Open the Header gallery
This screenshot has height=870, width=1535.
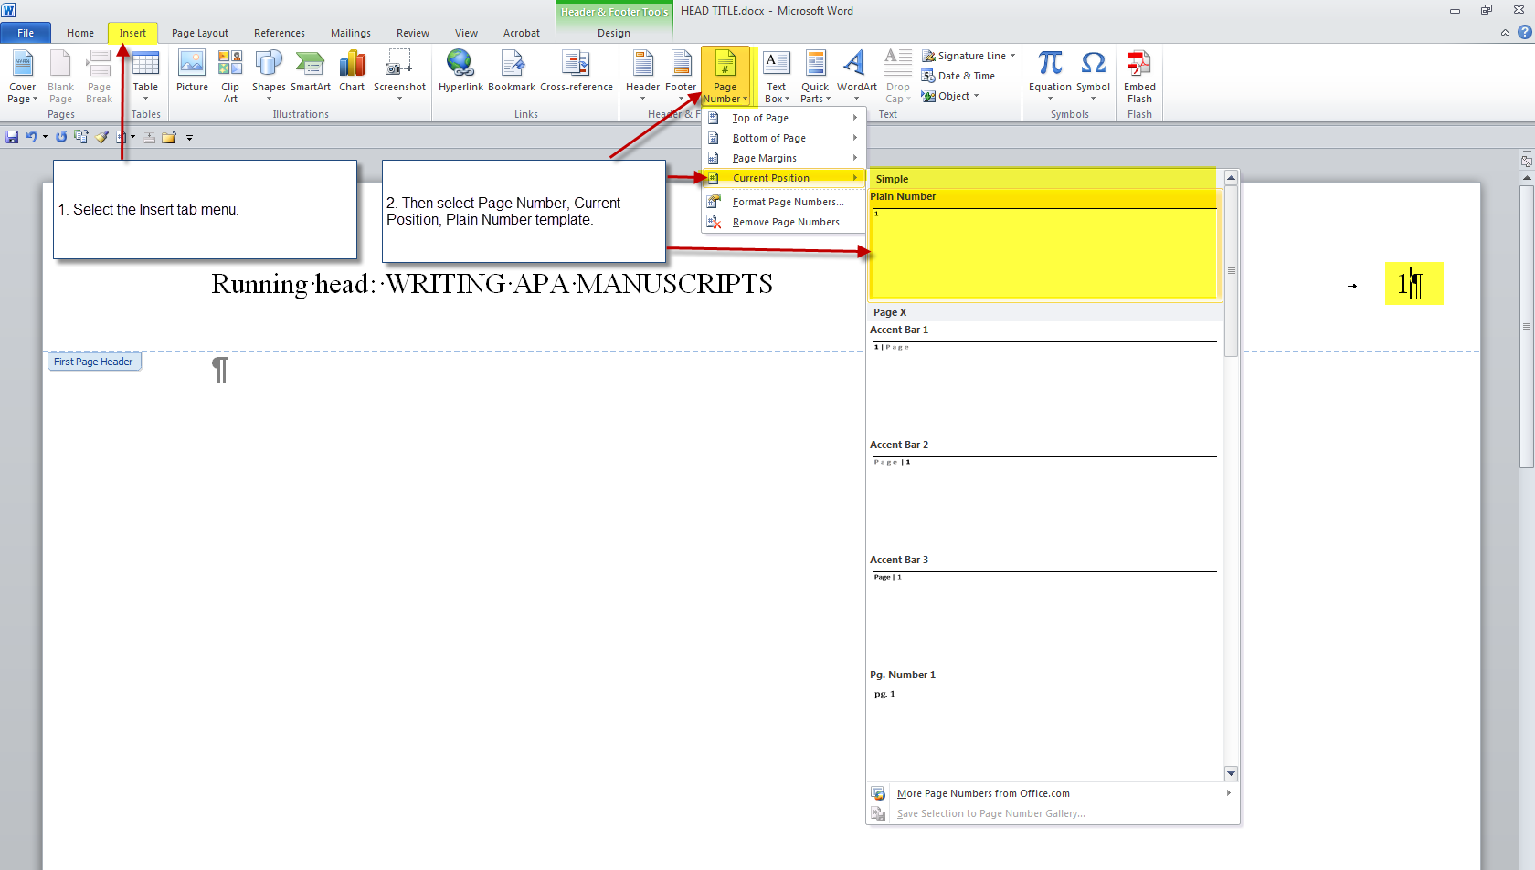642,77
